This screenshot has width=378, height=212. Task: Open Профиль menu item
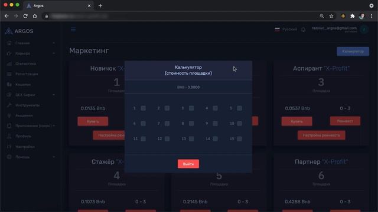(x=23, y=136)
